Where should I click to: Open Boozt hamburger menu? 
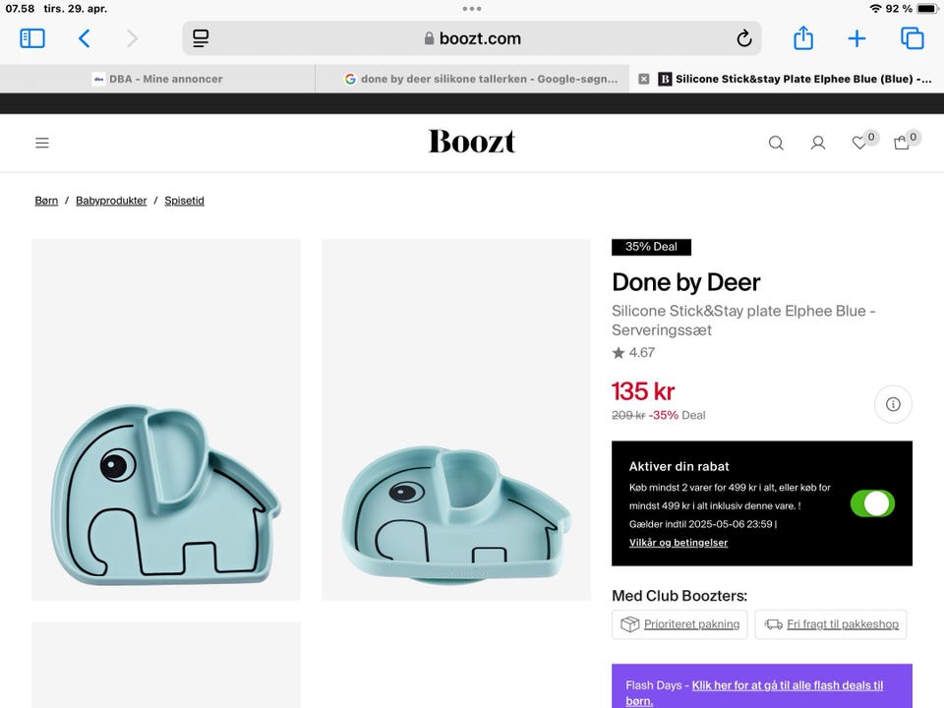tap(42, 143)
